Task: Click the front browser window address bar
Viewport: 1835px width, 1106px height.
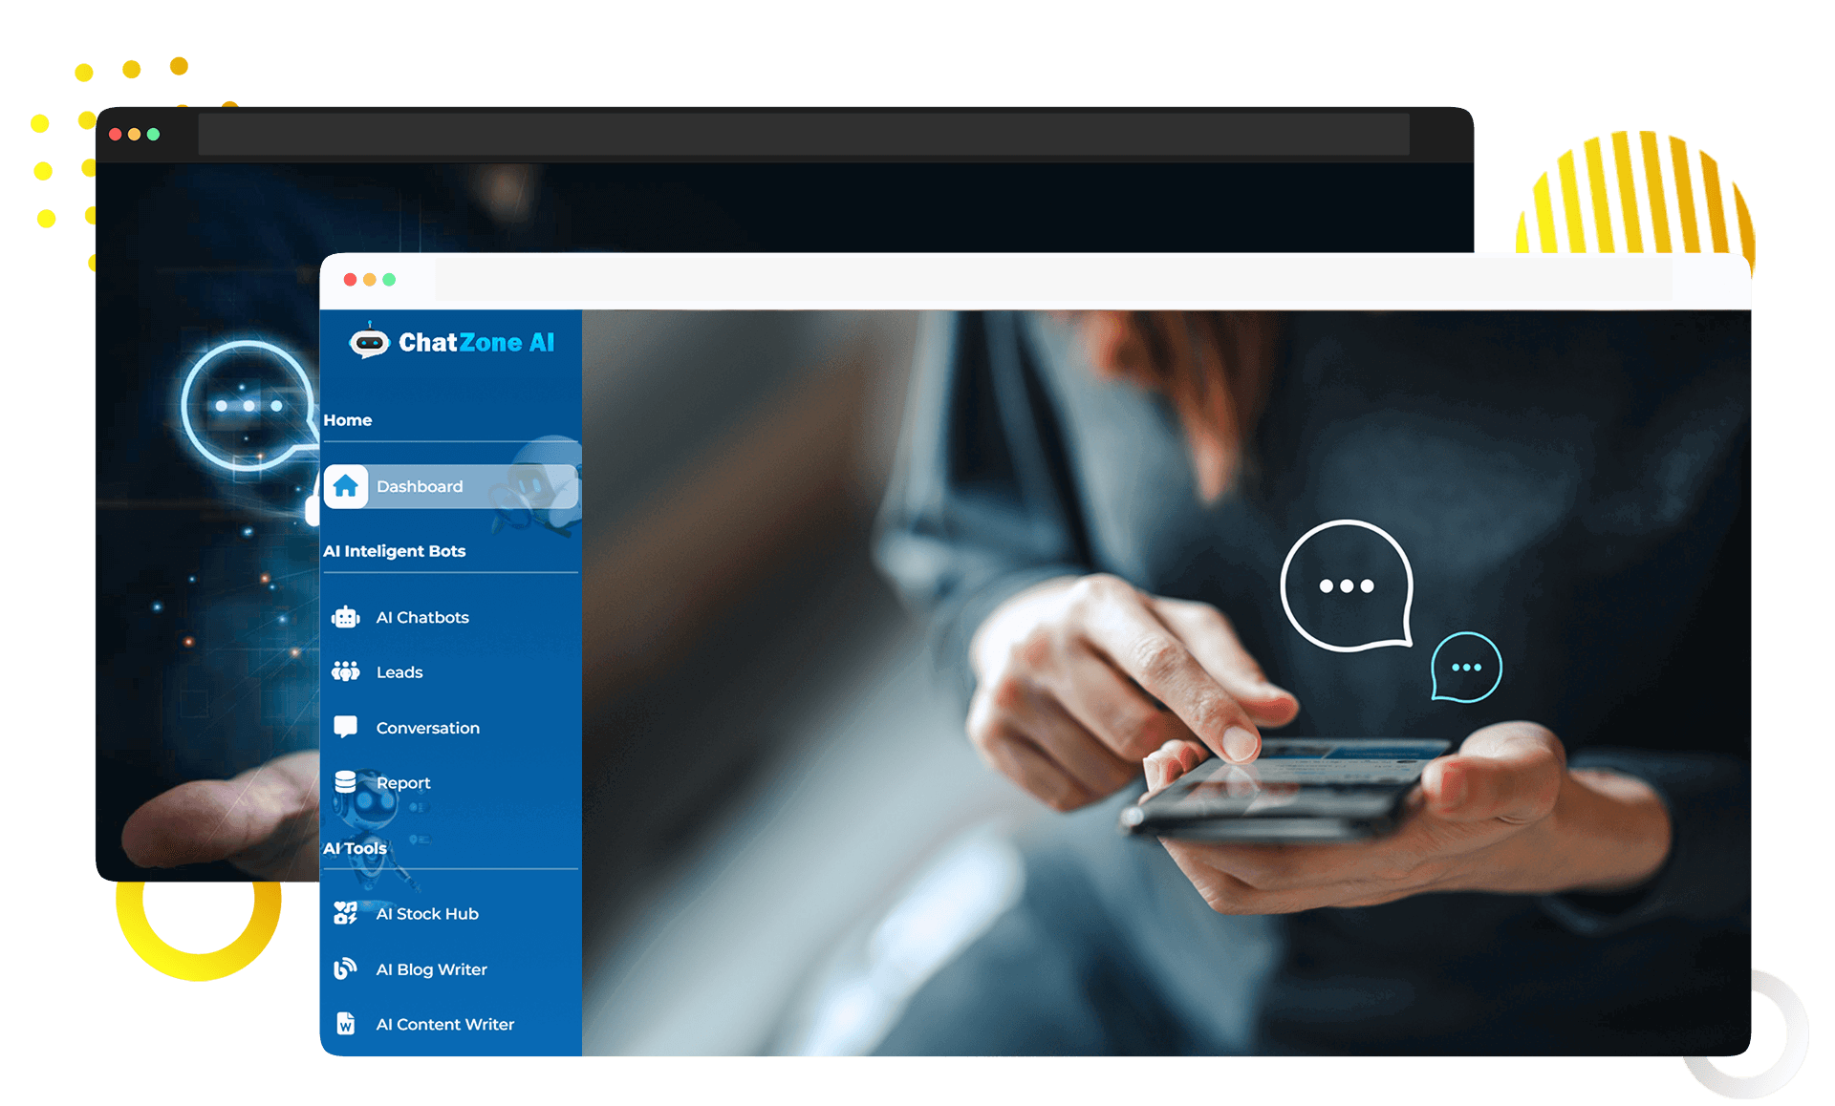Action: (x=1051, y=280)
